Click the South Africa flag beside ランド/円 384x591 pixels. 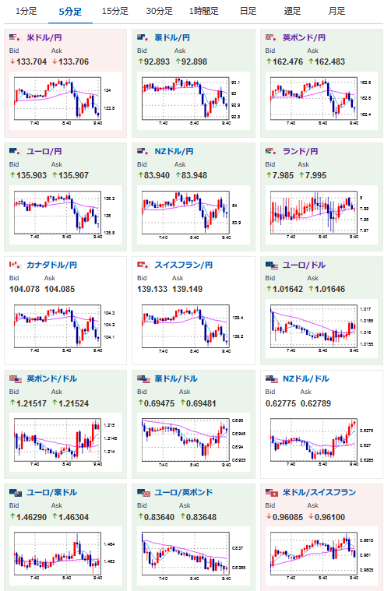pos(271,151)
